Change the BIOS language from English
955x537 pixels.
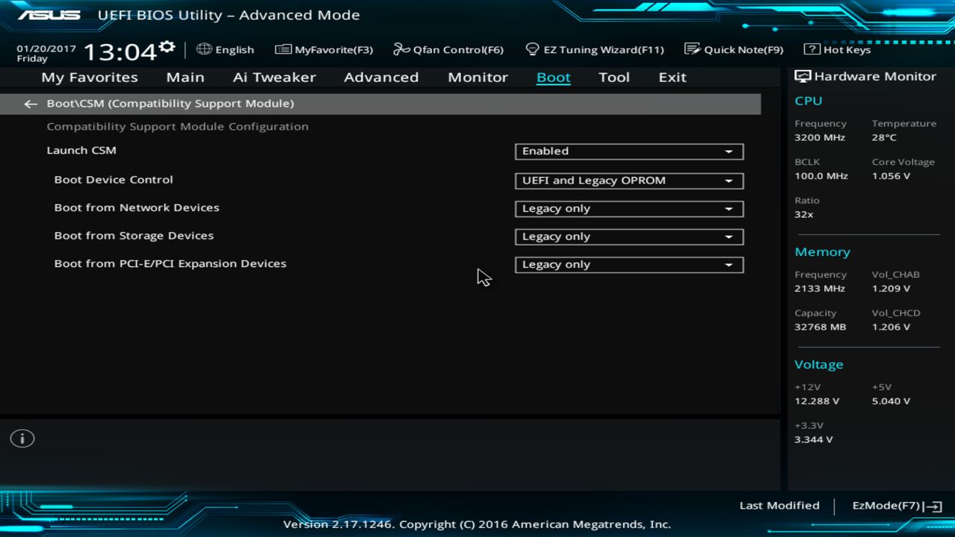[x=225, y=49]
